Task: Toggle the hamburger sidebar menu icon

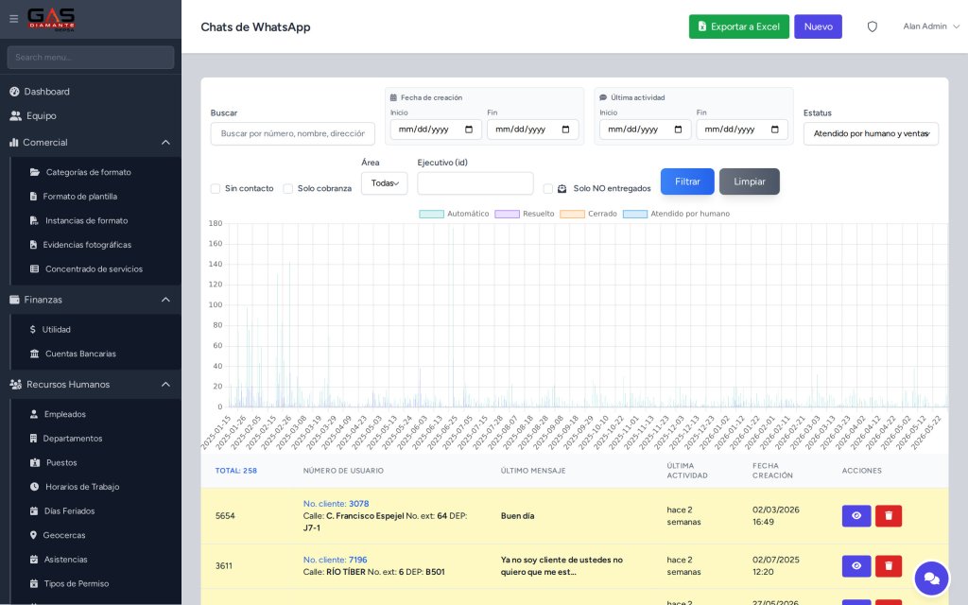Action: click(x=13, y=19)
